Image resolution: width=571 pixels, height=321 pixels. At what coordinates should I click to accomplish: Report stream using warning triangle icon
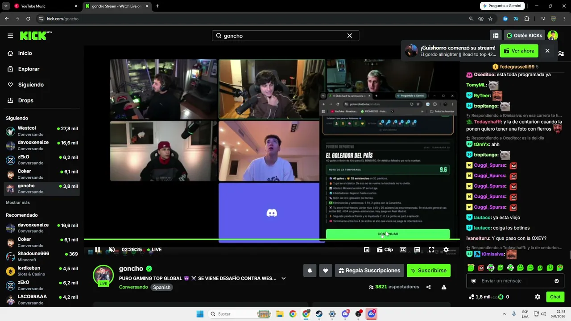[x=444, y=287]
